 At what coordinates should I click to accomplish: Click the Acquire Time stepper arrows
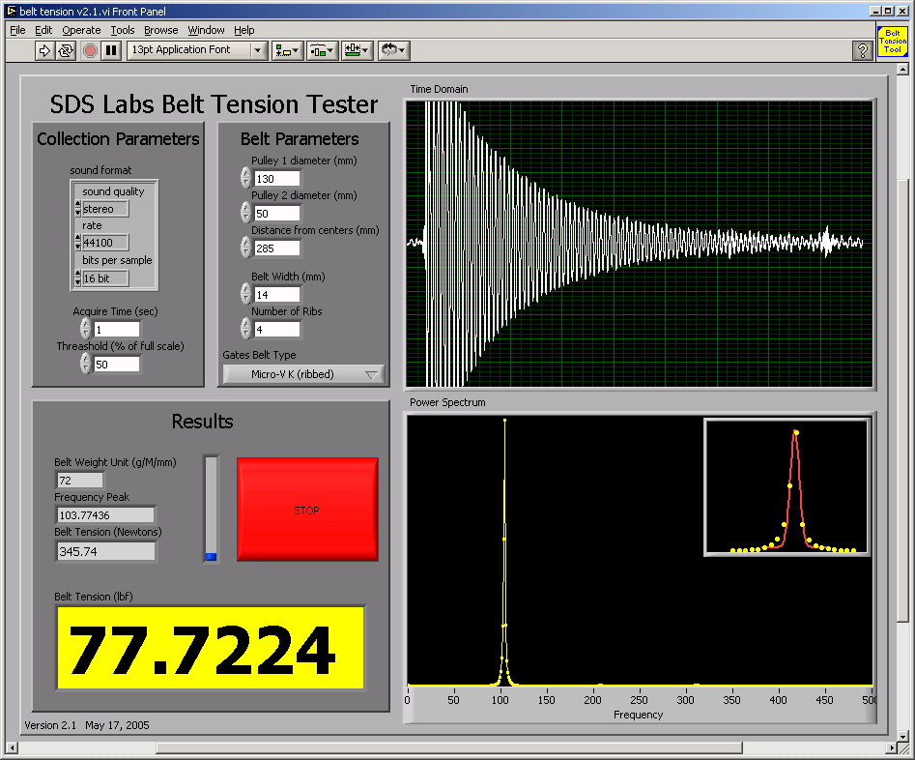coord(86,329)
